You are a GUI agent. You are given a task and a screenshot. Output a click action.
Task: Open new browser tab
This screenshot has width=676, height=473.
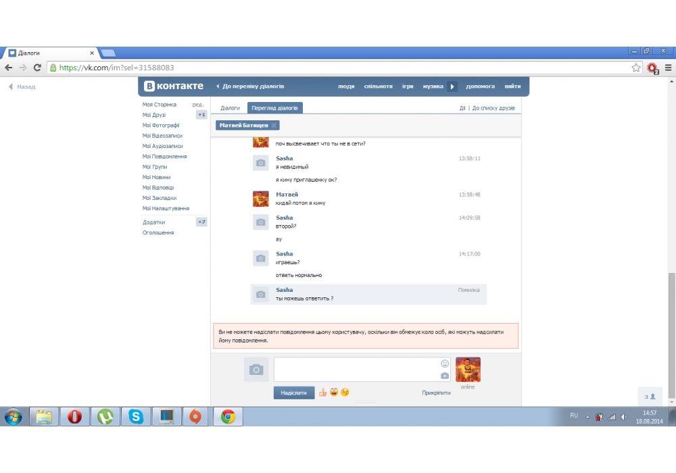(107, 53)
